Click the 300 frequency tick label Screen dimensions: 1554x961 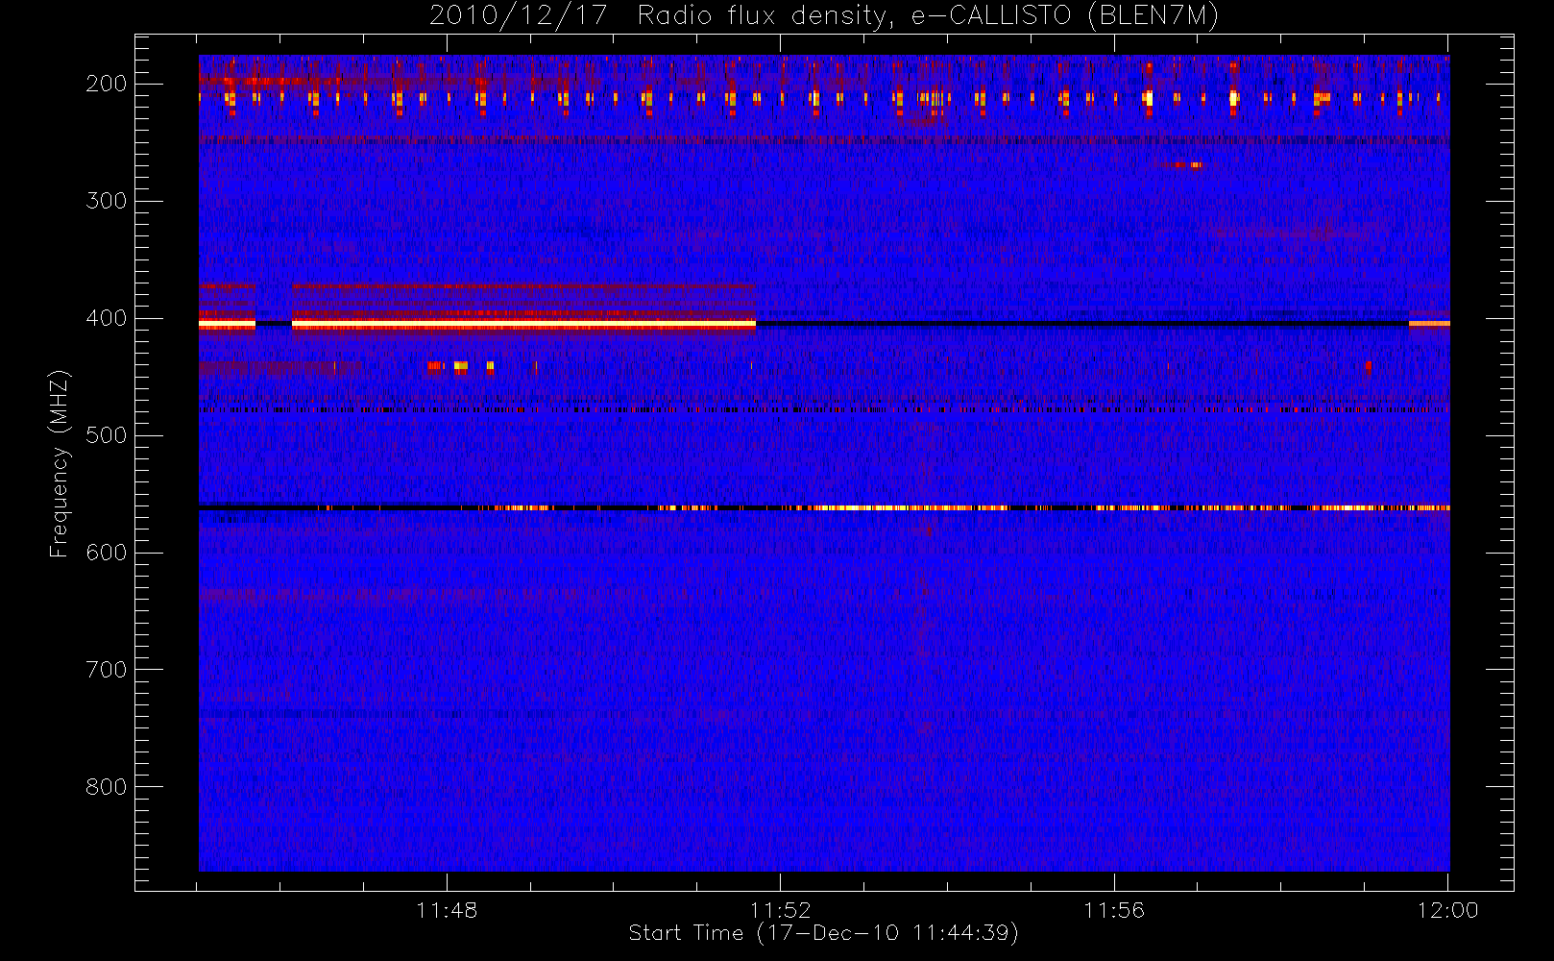(107, 201)
